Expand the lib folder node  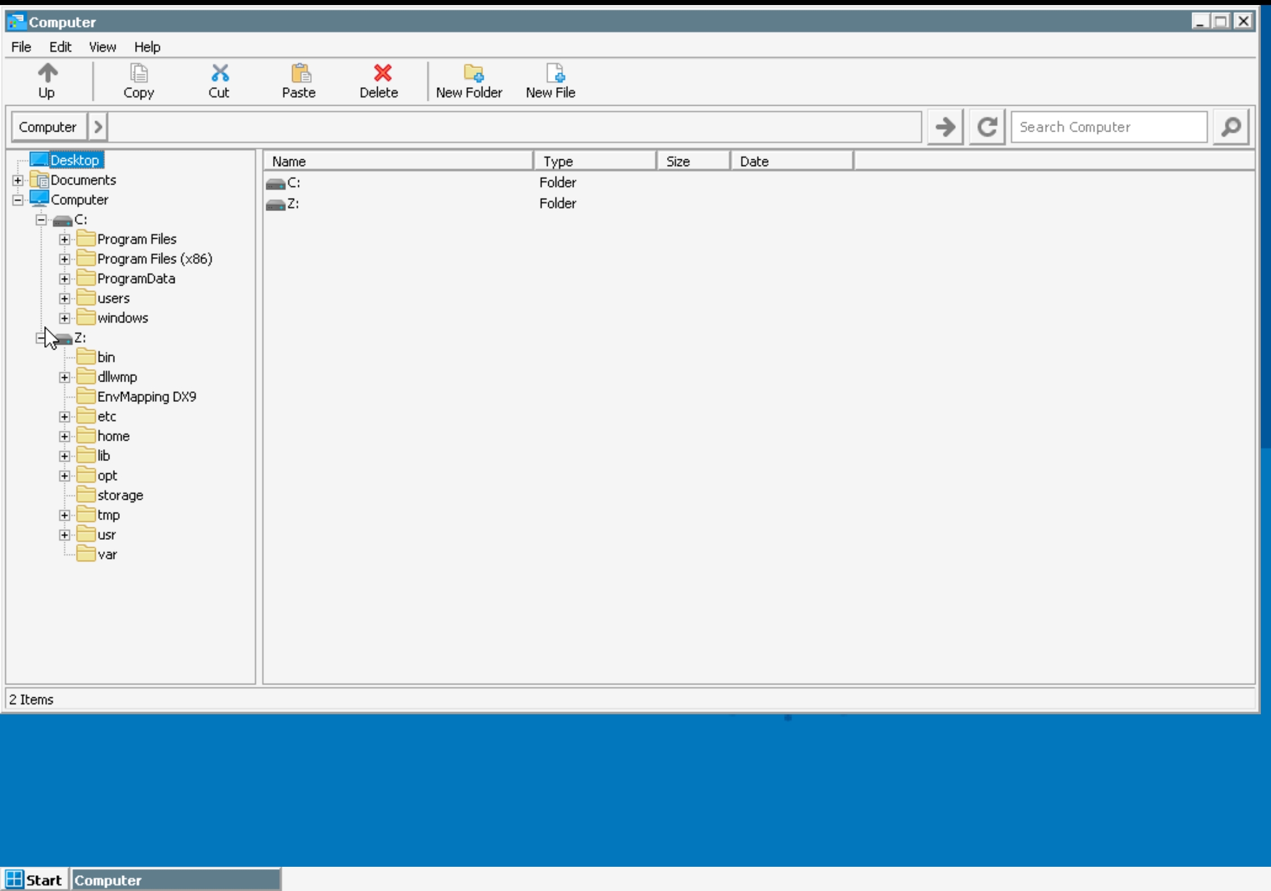pos(65,456)
